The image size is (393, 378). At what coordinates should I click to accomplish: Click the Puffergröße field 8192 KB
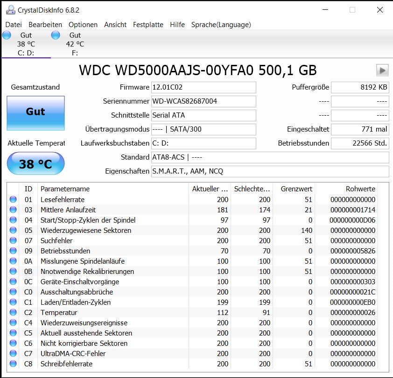point(360,87)
